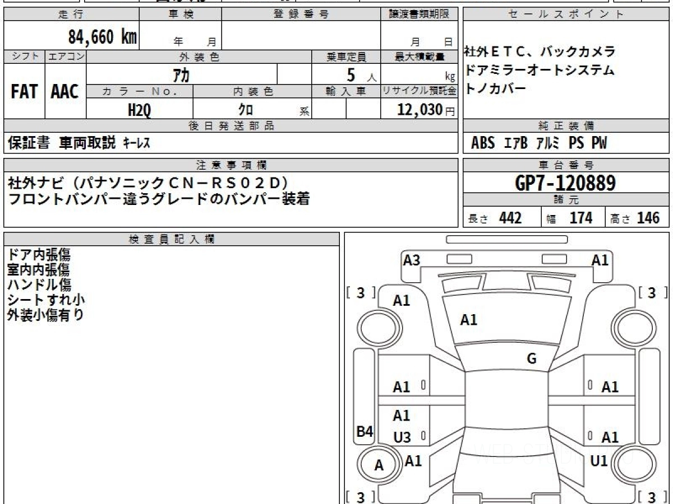Click the inspector note ハンドル傷
The width and height of the screenshot is (673, 504).
[39, 284]
